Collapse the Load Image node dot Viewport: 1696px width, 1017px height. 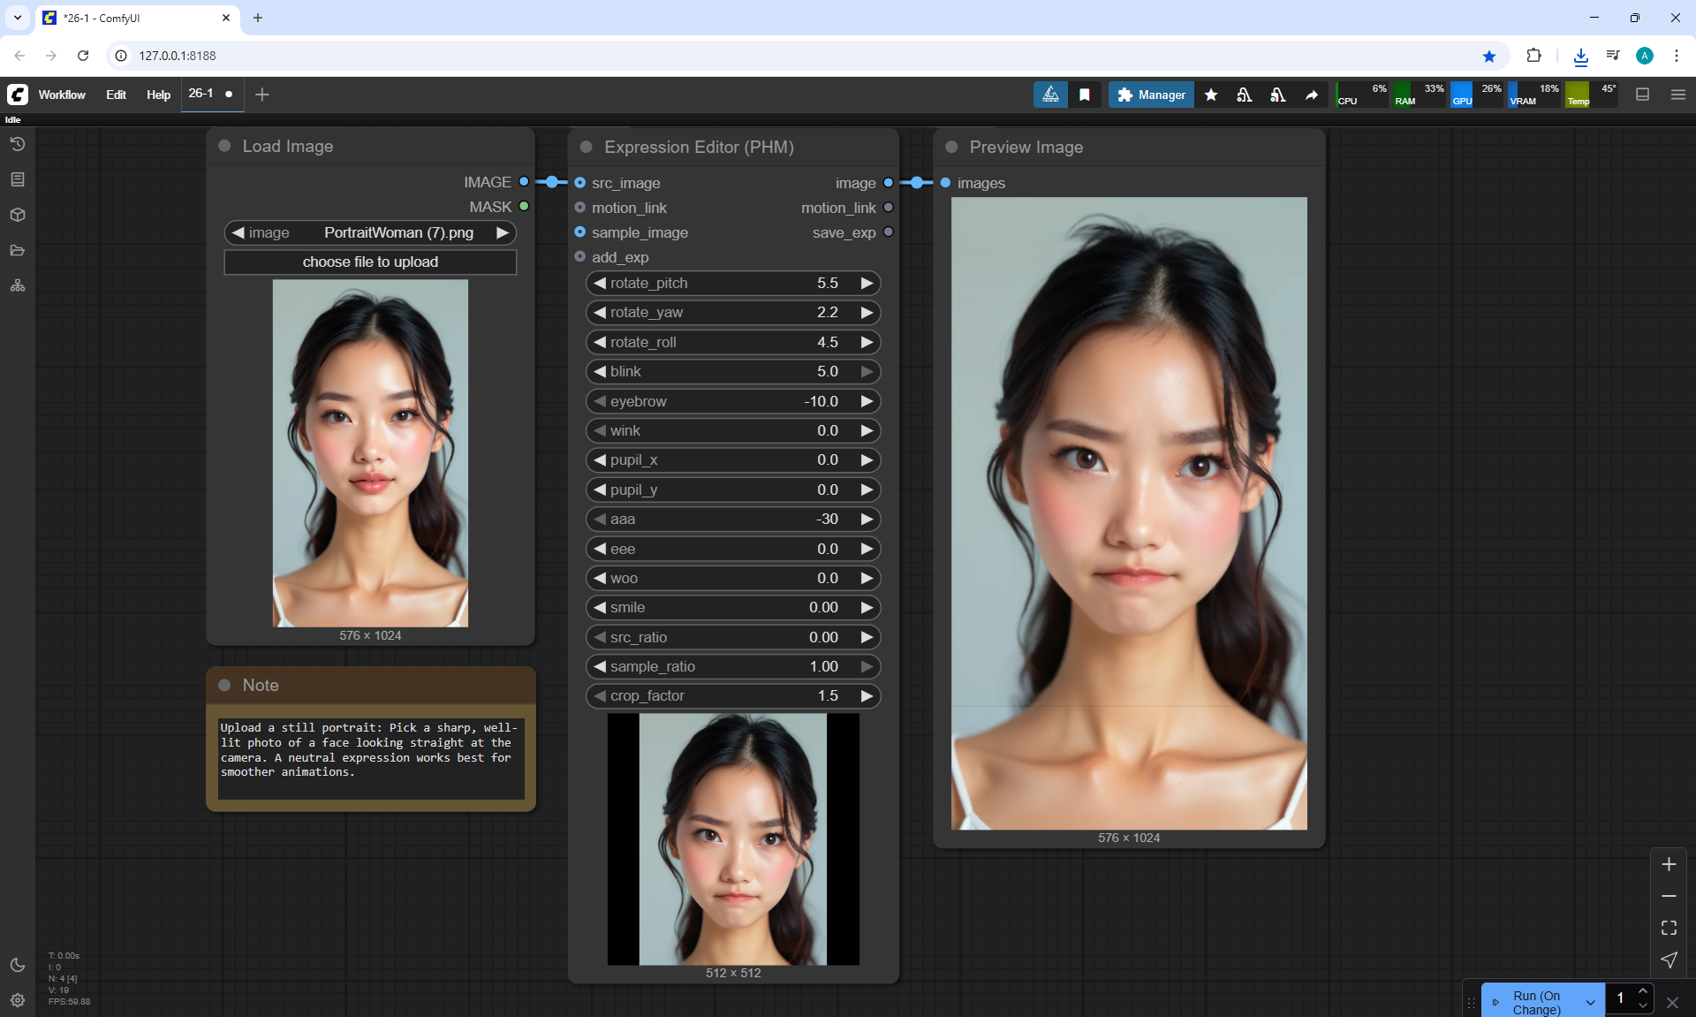click(224, 146)
